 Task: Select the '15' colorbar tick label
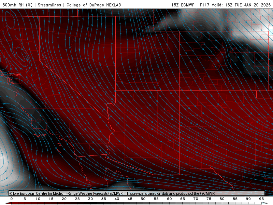click(x=51, y=199)
